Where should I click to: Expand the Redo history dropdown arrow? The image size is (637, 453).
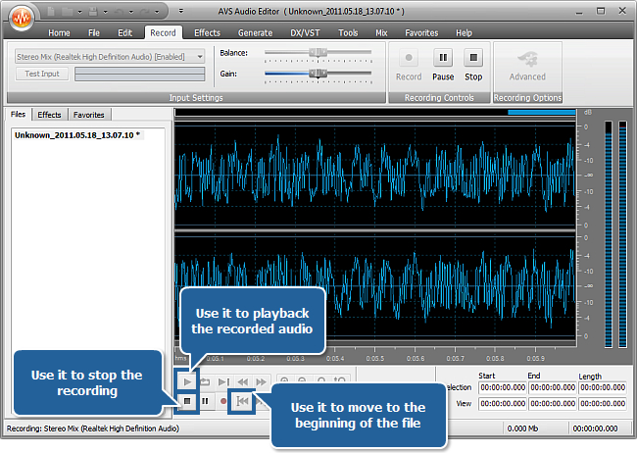point(157,12)
